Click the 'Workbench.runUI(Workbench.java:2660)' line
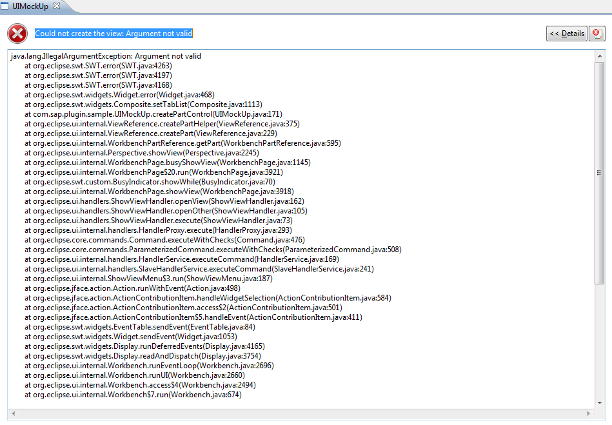This screenshot has height=425, width=612. [x=135, y=375]
